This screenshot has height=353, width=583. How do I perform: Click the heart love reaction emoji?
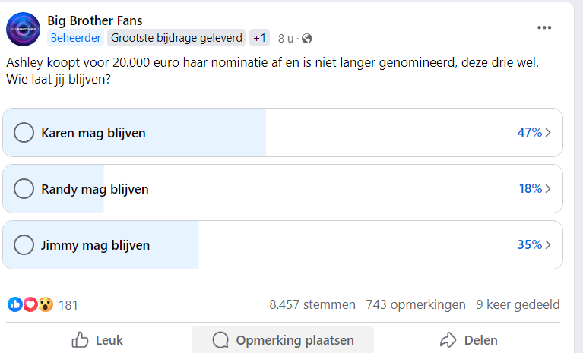[30, 304]
